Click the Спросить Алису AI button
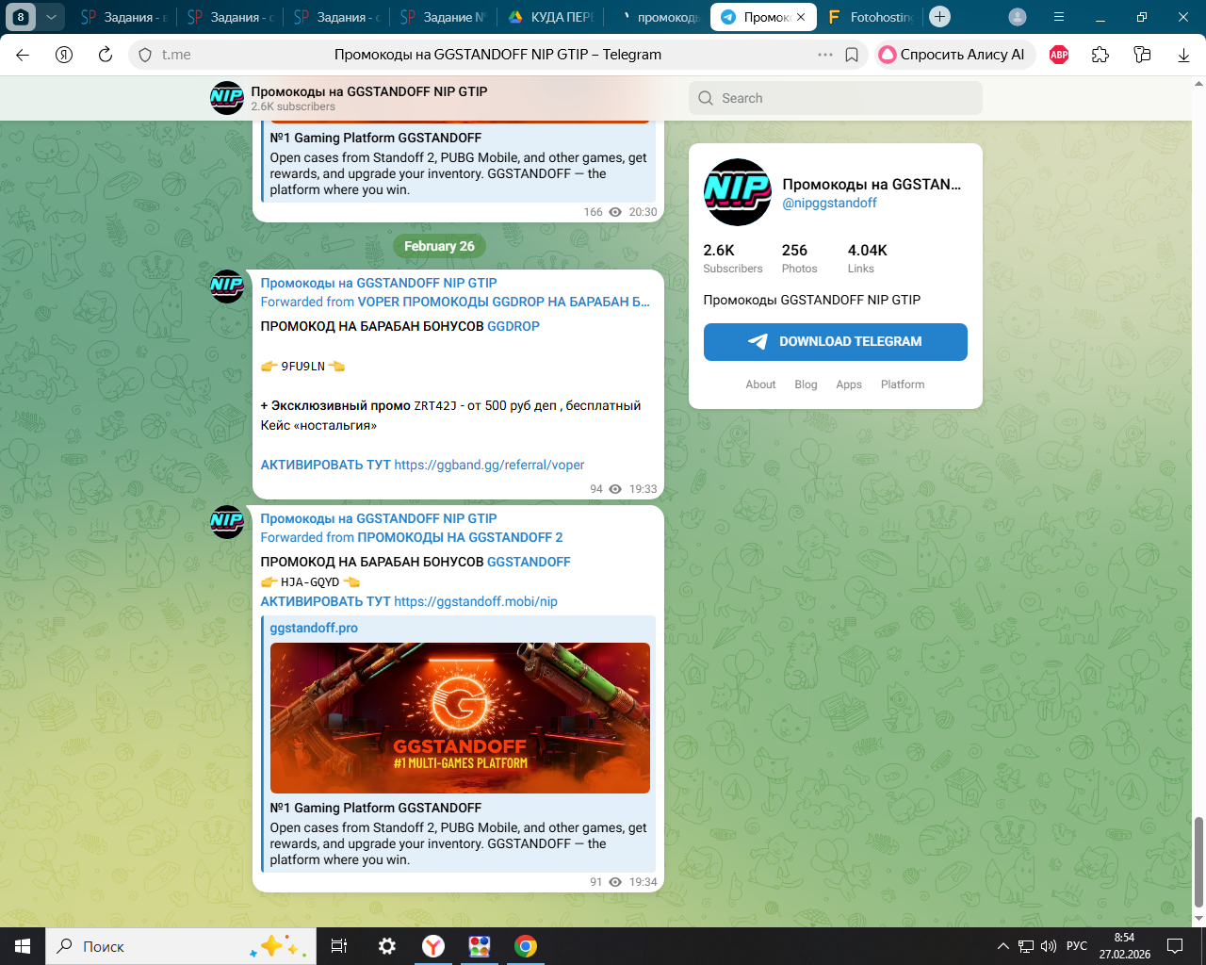Screen dimensions: 1206x965 (x=954, y=55)
